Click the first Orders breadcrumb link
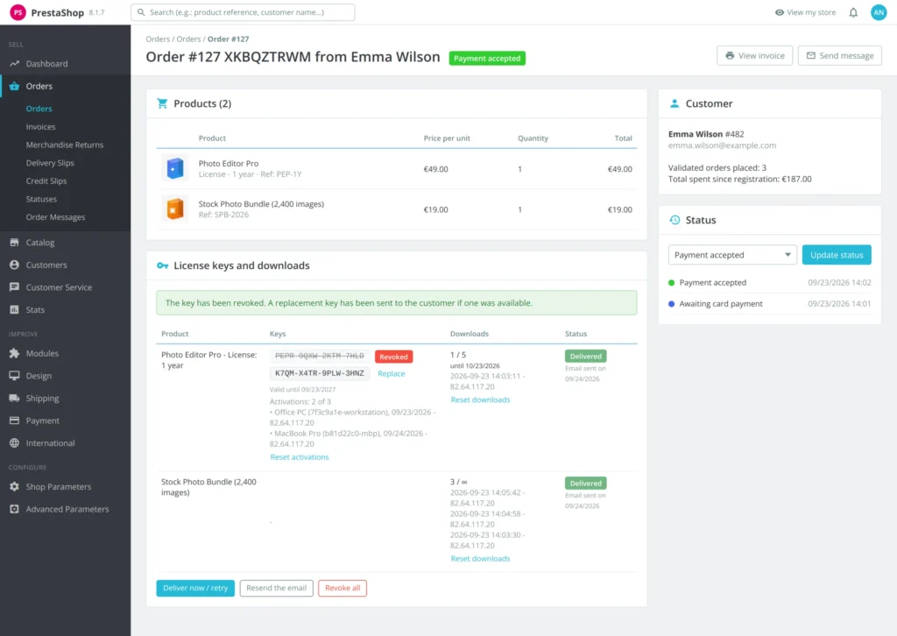This screenshot has height=636, width=897. pyautogui.click(x=158, y=39)
